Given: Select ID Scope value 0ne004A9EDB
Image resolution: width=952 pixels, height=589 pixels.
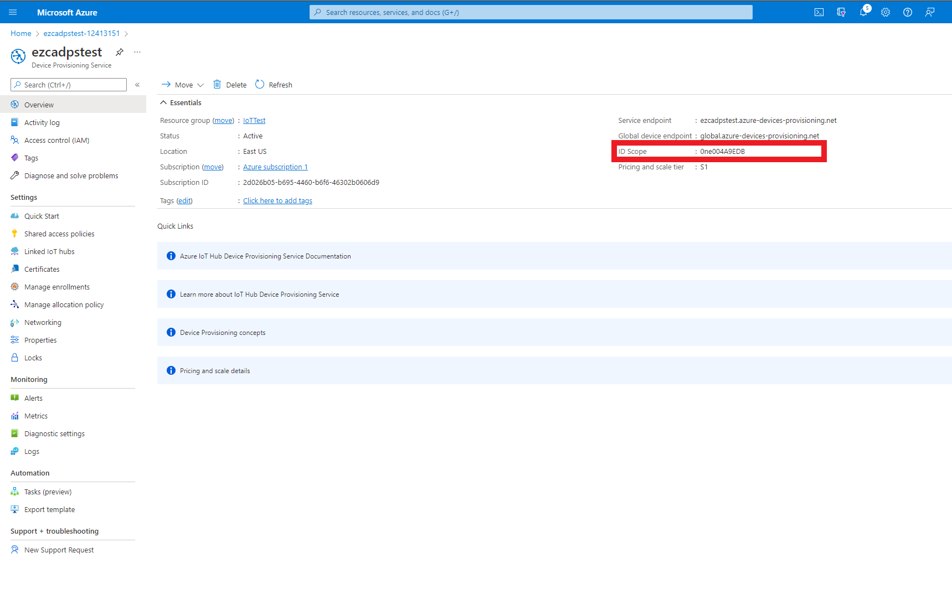Looking at the screenshot, I should (x=722, y=151).
